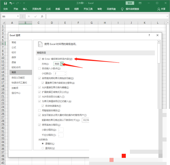Screen dimensions: 170x165
Task: Select 快速访问工具栏 category in options list
Action: (x=19, y=83)
